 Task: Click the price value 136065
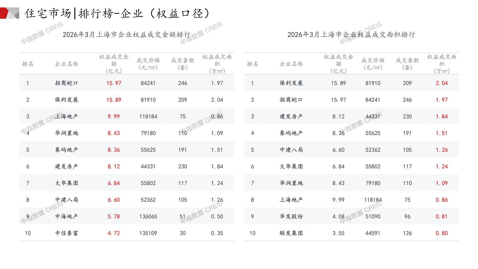point(148,217)
